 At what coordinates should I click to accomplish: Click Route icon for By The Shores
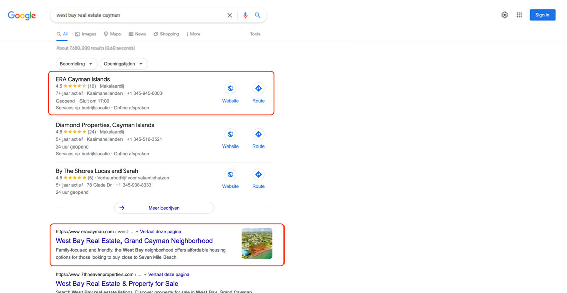[x=258, y=174]
